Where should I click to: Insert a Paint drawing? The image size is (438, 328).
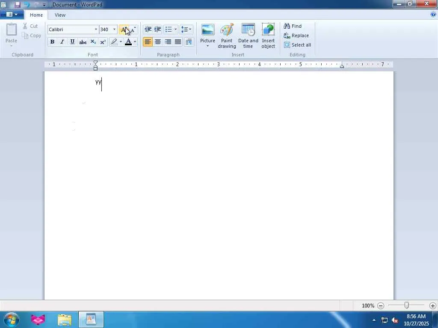[x=227, y=36]
